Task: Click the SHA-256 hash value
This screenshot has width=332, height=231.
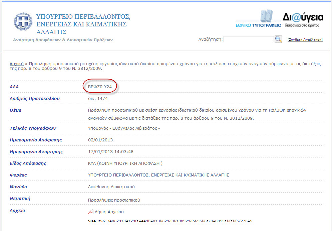Action: point(180,221)
